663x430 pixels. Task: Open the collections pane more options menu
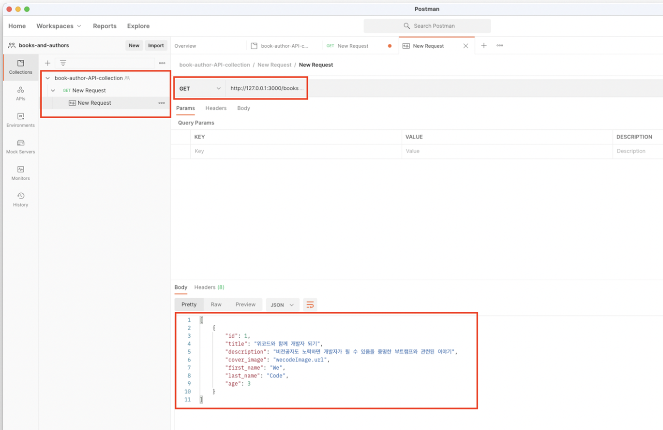[162, 63]
